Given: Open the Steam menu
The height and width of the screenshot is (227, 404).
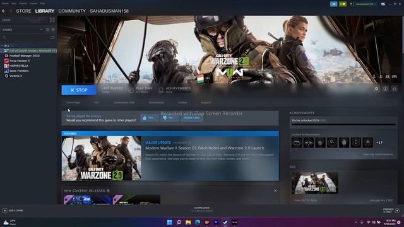Looking at the screenshot, I should [x=5, y=4].
